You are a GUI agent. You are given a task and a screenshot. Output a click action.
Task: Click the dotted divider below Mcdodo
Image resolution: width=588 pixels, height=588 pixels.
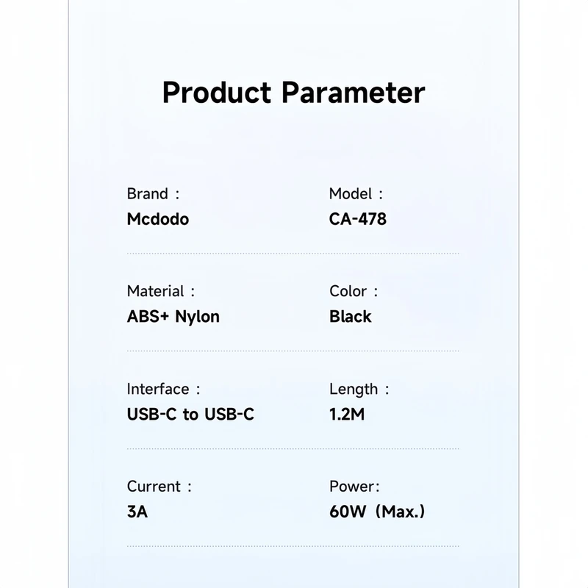pos(293,254)
